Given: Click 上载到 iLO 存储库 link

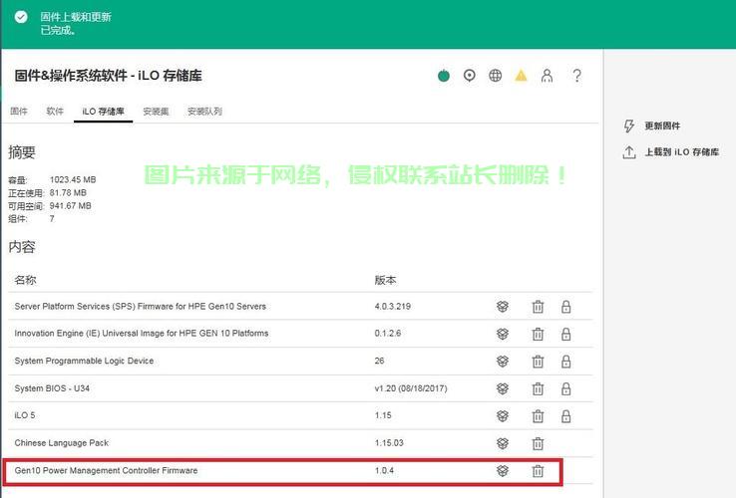Looking at the screenshot, I should pos(681,152).
